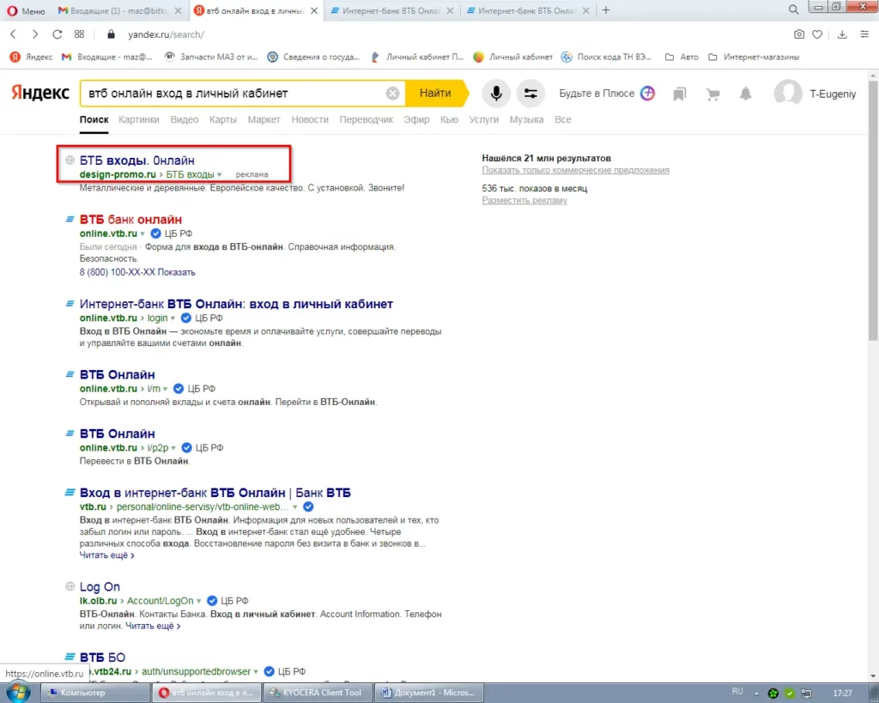Open Opera speed dial grid icon

(x=79, y=34)
